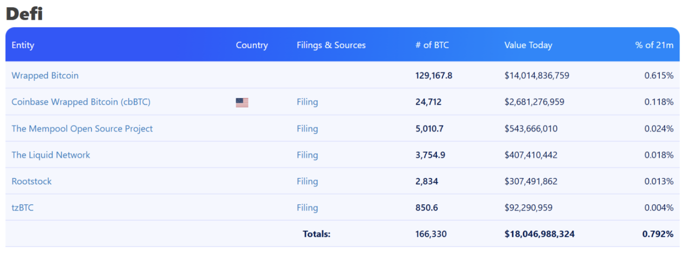Select the 0.013% percentage cell
Image resolution: width=685 pixels, height=257 pixels.
point(659,181)
